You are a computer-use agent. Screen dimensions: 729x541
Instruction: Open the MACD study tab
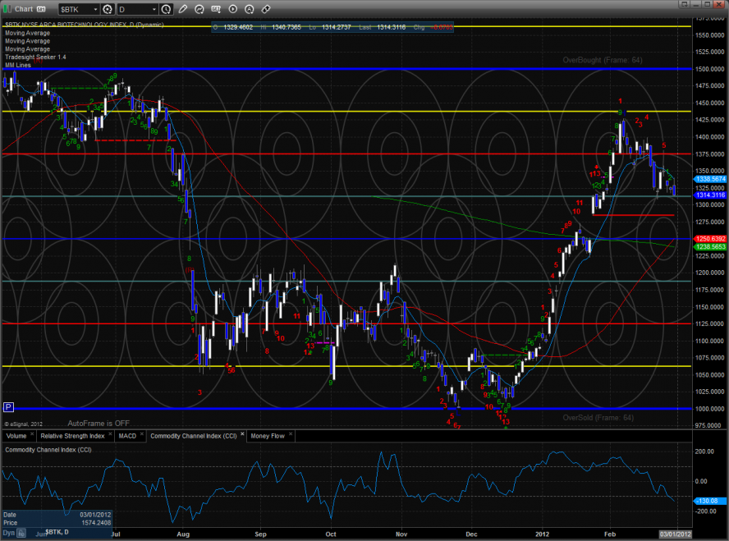pyautogui.click(x=126, y=435)
